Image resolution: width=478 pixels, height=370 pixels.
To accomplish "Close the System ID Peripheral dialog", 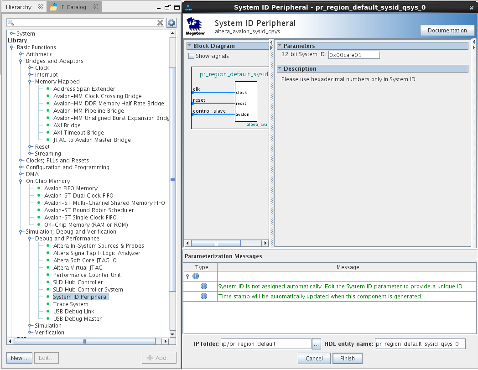I will pyautogui.click(x=471, y=8).
